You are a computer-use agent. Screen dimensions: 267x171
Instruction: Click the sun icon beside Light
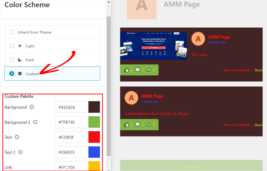coord(20,46)
